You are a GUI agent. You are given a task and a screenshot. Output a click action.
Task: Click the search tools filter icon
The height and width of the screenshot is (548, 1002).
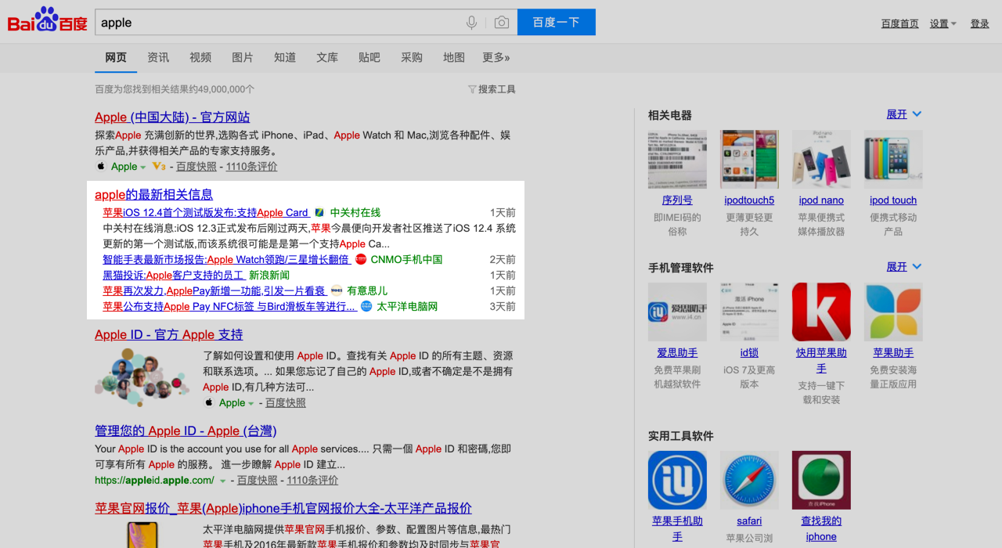pyautogui.click(x=472, y=89)
